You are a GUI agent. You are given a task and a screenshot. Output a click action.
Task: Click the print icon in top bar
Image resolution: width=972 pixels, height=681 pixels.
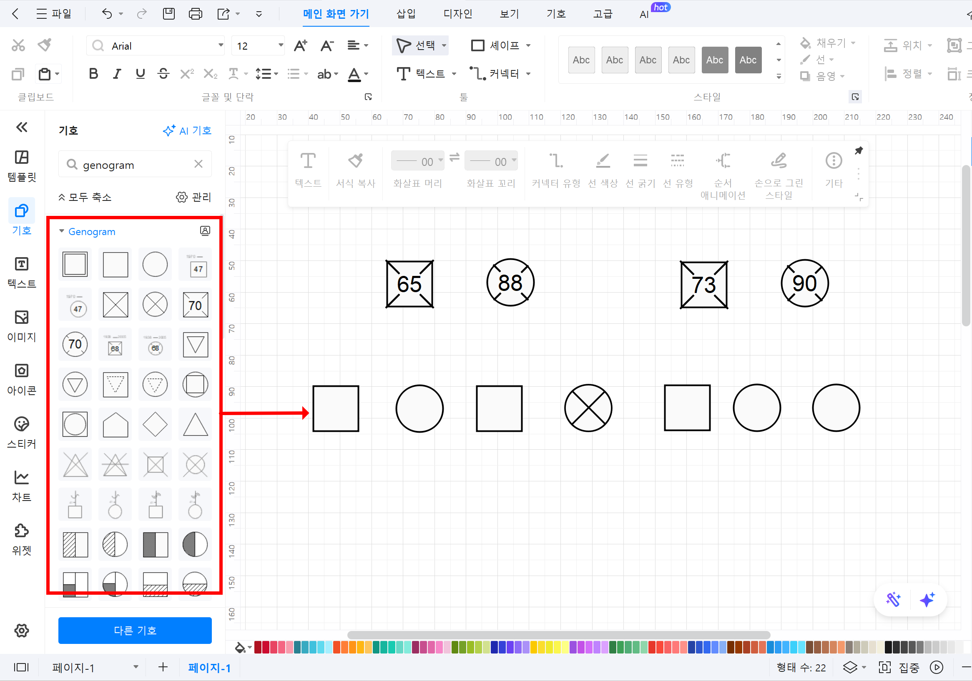coord(195,14)
